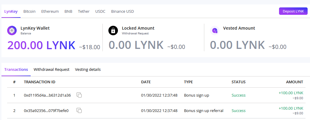Click the LynKey Wallet purple logo icon
This screenshot has height=120, width=310.
(12, 31)
